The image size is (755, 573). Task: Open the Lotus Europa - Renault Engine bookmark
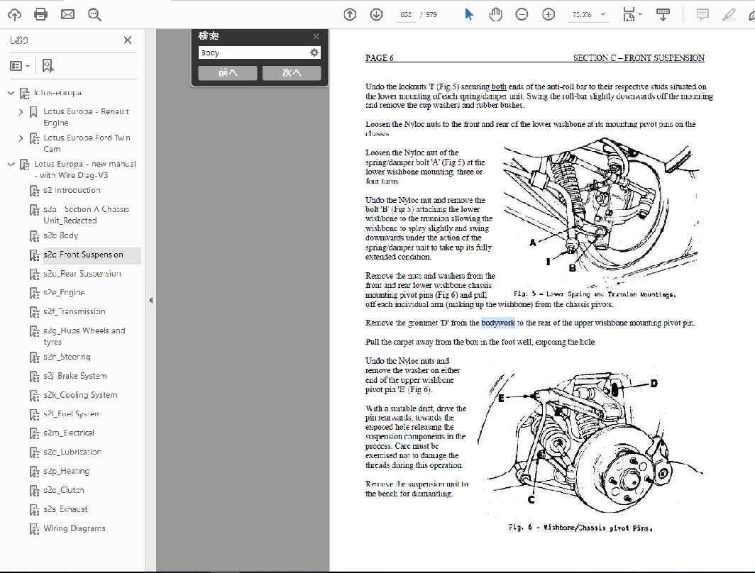(86, 117)
